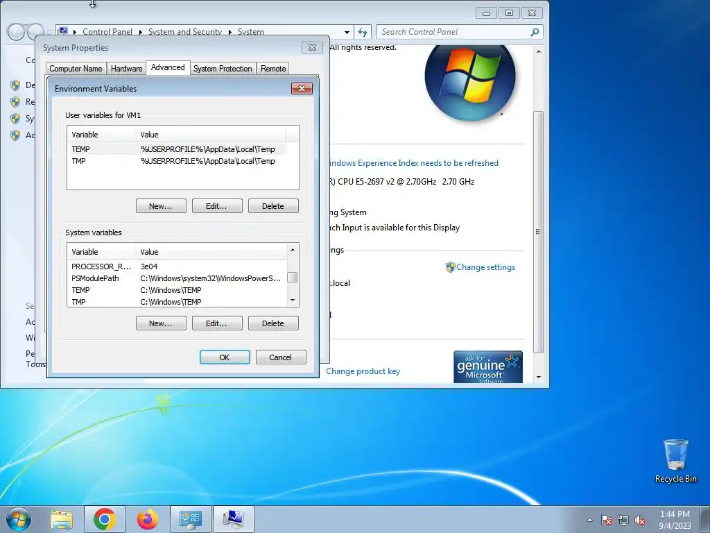710x533 pixels.
Task: Confirm Environment Variables with OK
Action: 225,357
